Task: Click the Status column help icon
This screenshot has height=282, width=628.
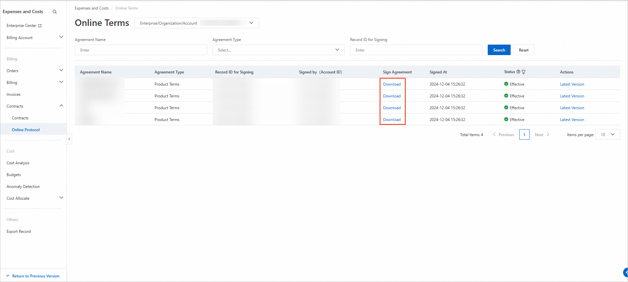Action: pyautogui.click(x=518, y=72)
